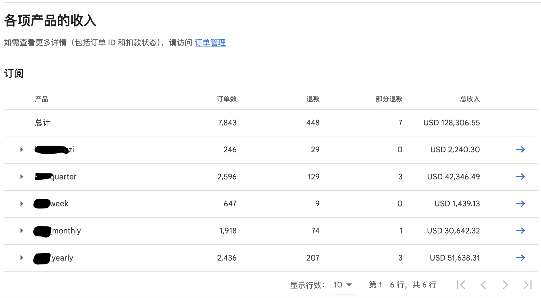541x298 pixels.
Task: Go to the previous page of the table
Action: click(484, 285)
